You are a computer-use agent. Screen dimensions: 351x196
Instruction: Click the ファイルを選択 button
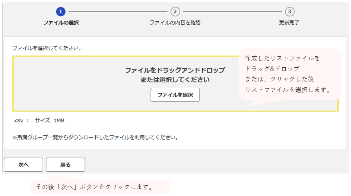click(x=175, y=95)
